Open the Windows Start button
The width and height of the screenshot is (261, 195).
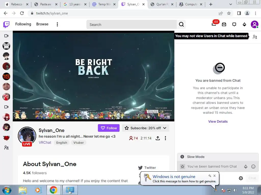[7, 190]
